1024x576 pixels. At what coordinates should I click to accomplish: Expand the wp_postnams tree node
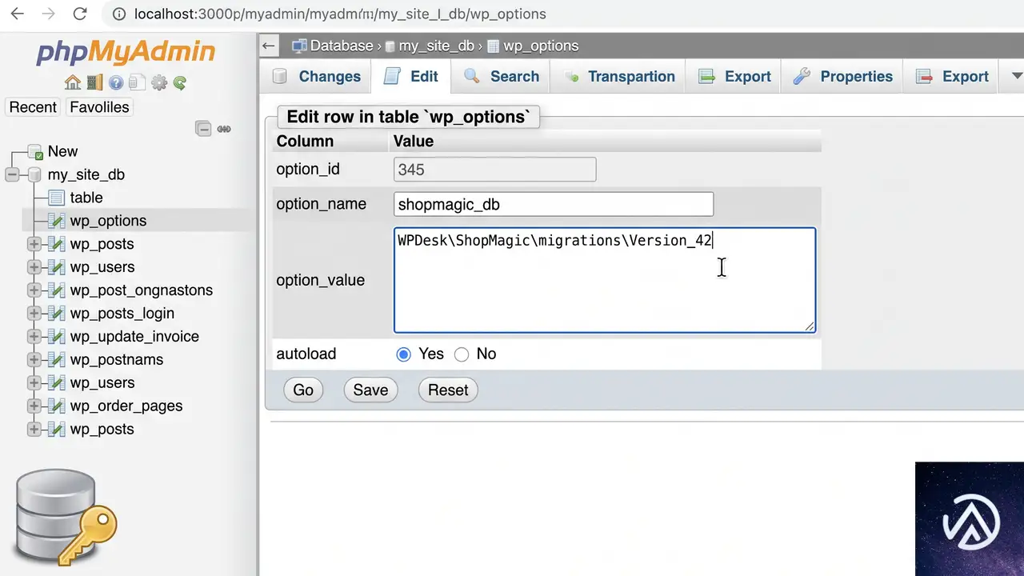click(34, 360)
